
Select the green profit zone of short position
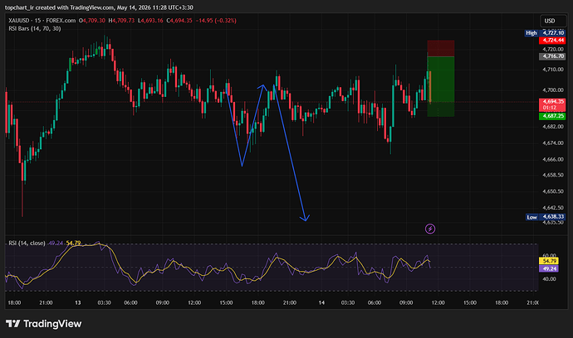pos(441,86)
